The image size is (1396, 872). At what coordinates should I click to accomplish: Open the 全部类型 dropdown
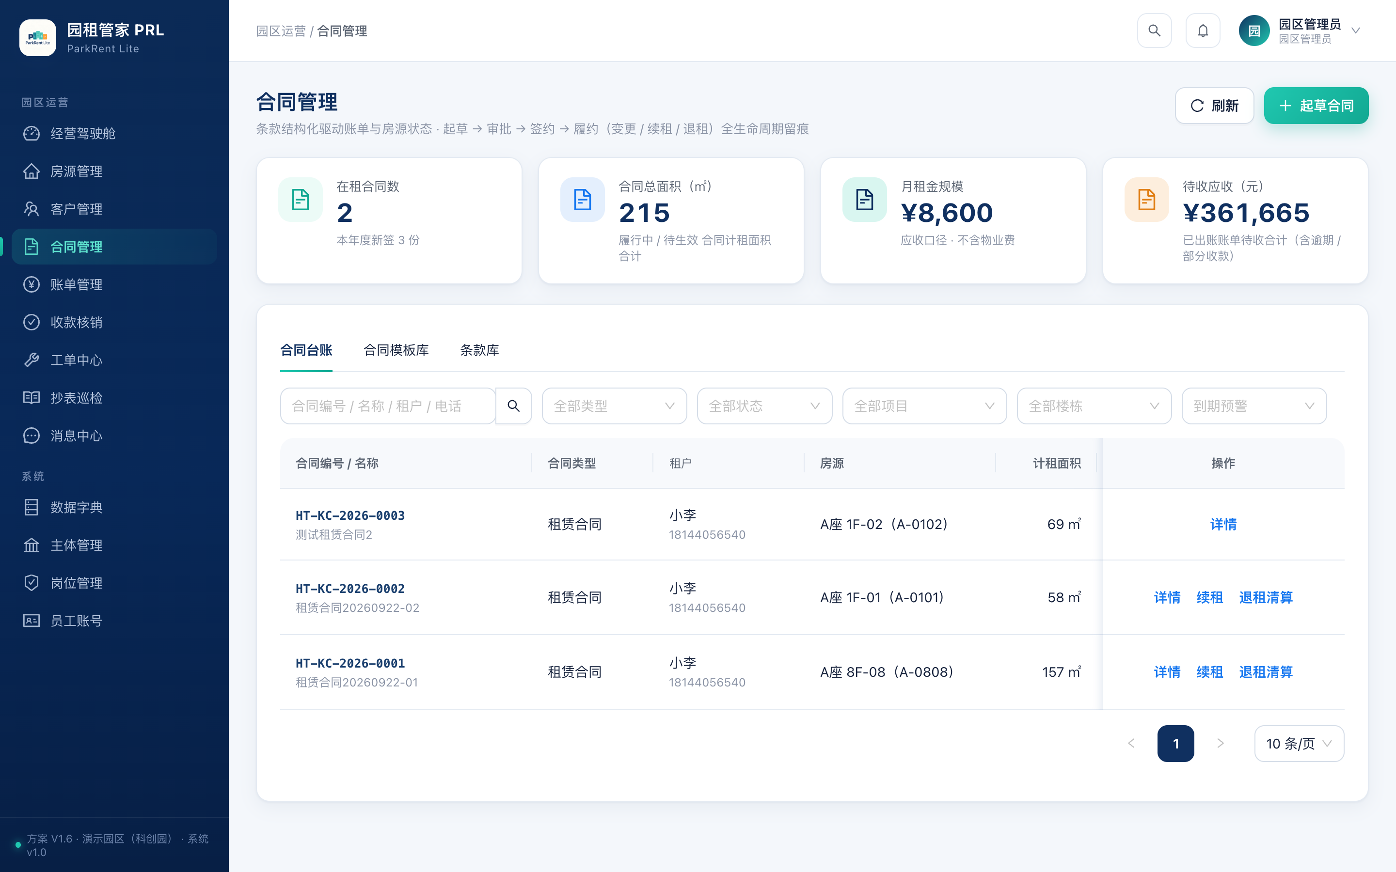click(614, 406)
